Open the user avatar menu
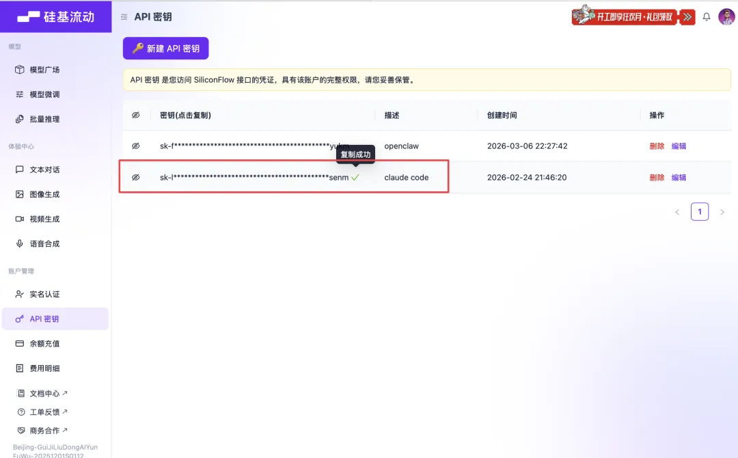The width and height of the screenshot is (738, 458). [x=726, y=16]
